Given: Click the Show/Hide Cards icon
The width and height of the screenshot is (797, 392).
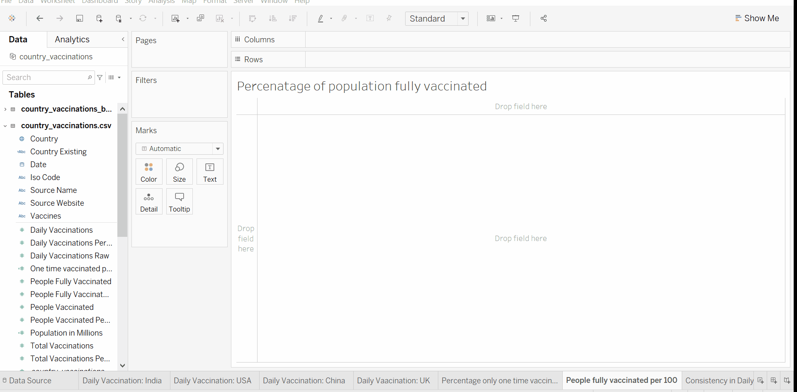Looking at the screenshot, I should pyautogui.click(x=491, y=18).
